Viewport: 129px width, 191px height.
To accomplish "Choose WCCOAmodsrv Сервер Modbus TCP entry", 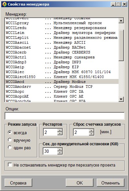I will tap(62, 87).
